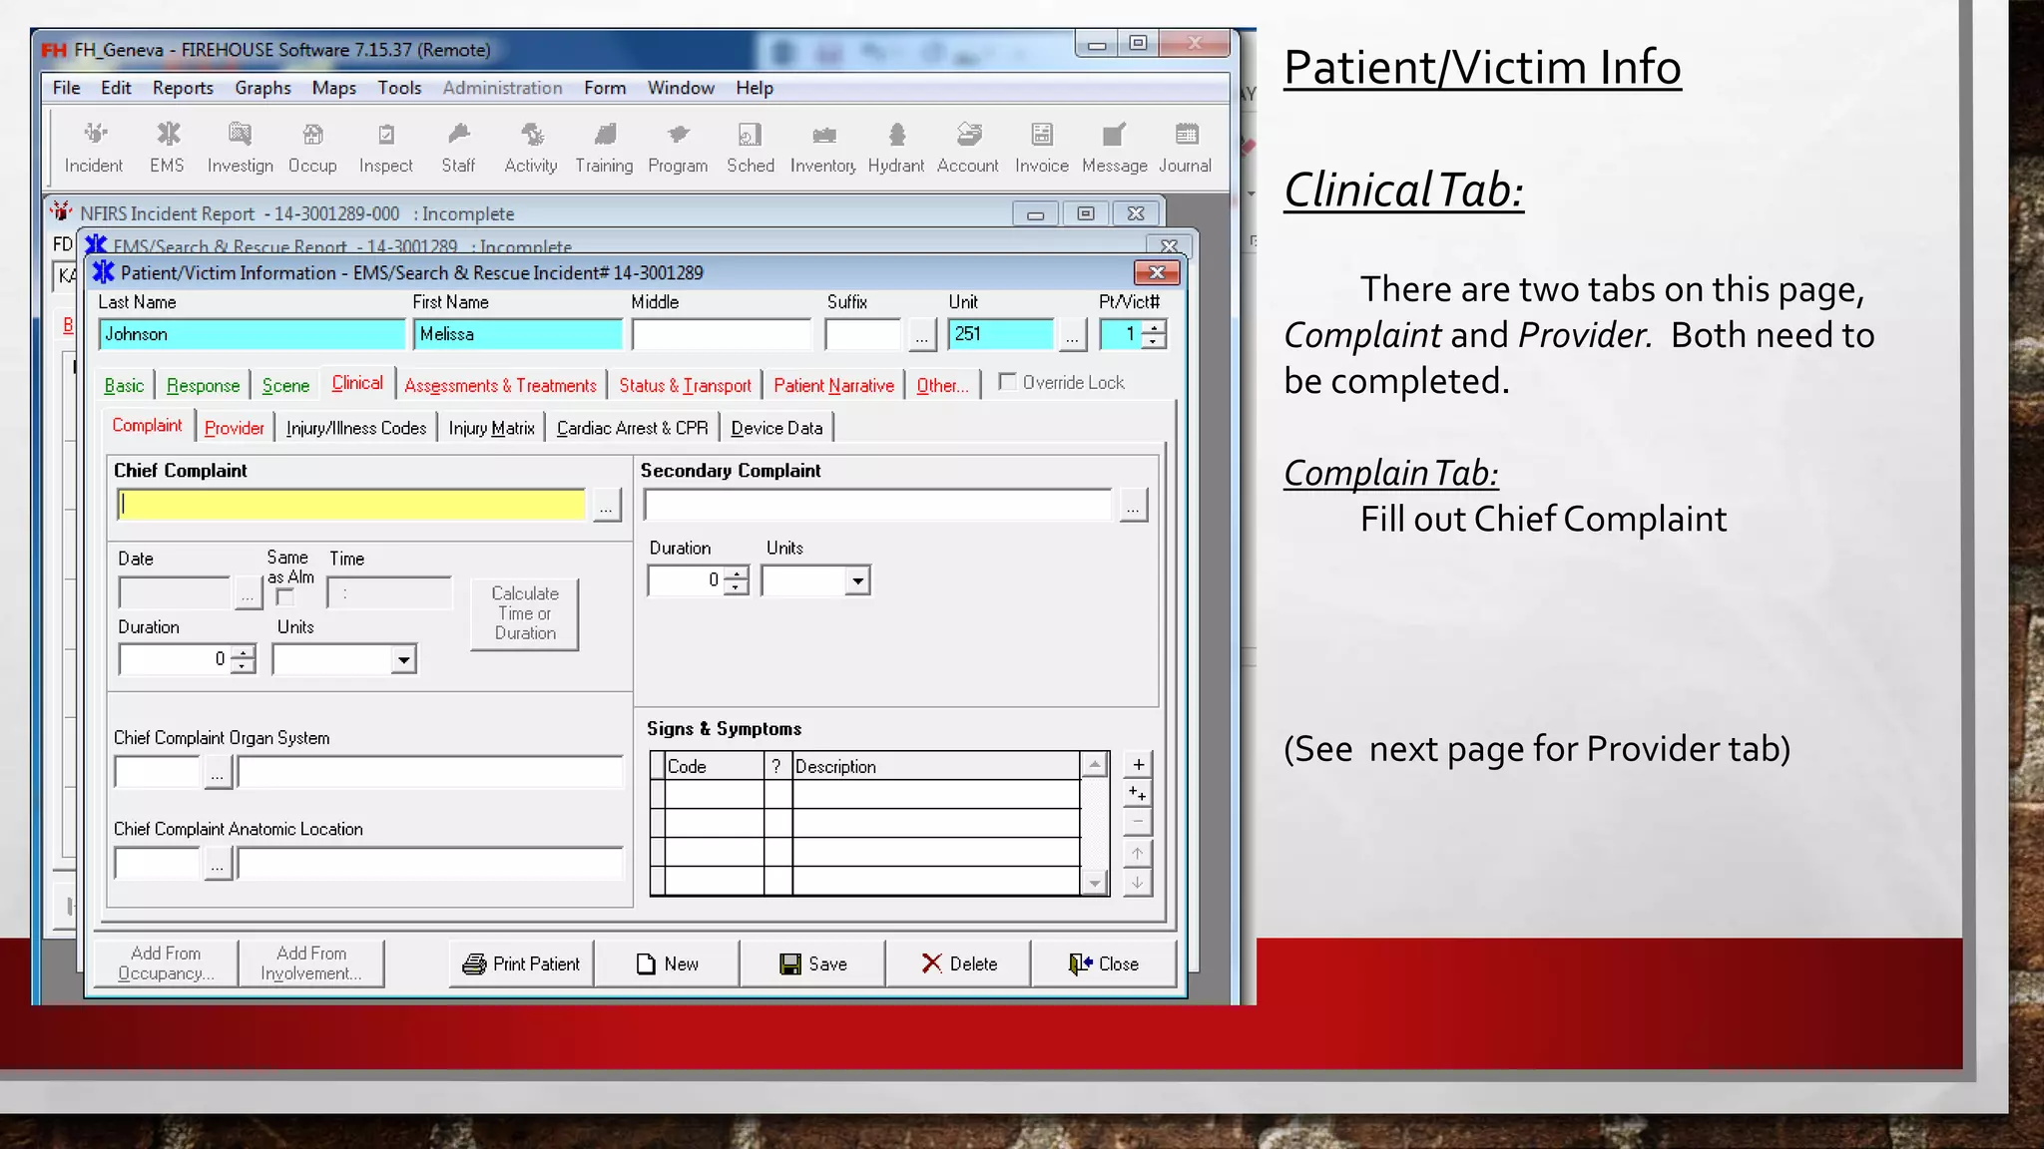This screenshot has height=1149, width=2044.
Task: Open the Account toolbar icon
Action: (x=968, y=148)
